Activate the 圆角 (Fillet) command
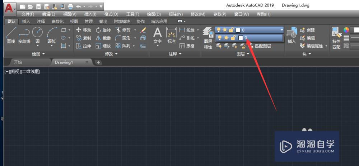Image resolution: width=359 pixels, height=166 pixels. pyautogui.click(x=123, y=38)
